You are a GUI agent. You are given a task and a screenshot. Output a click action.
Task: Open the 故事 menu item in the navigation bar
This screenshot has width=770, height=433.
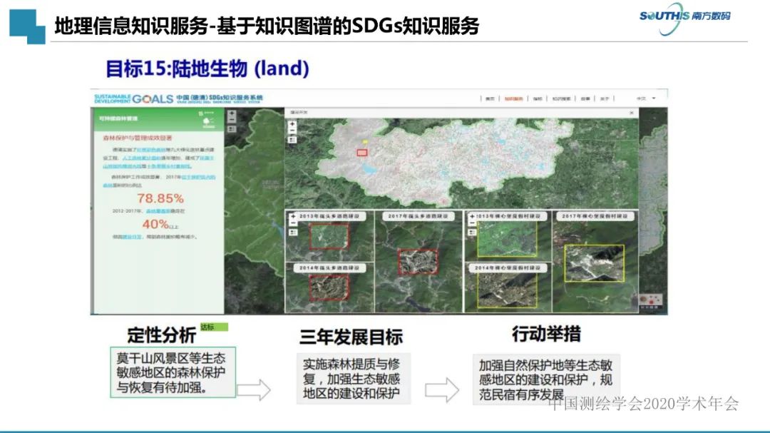point(586,98)
